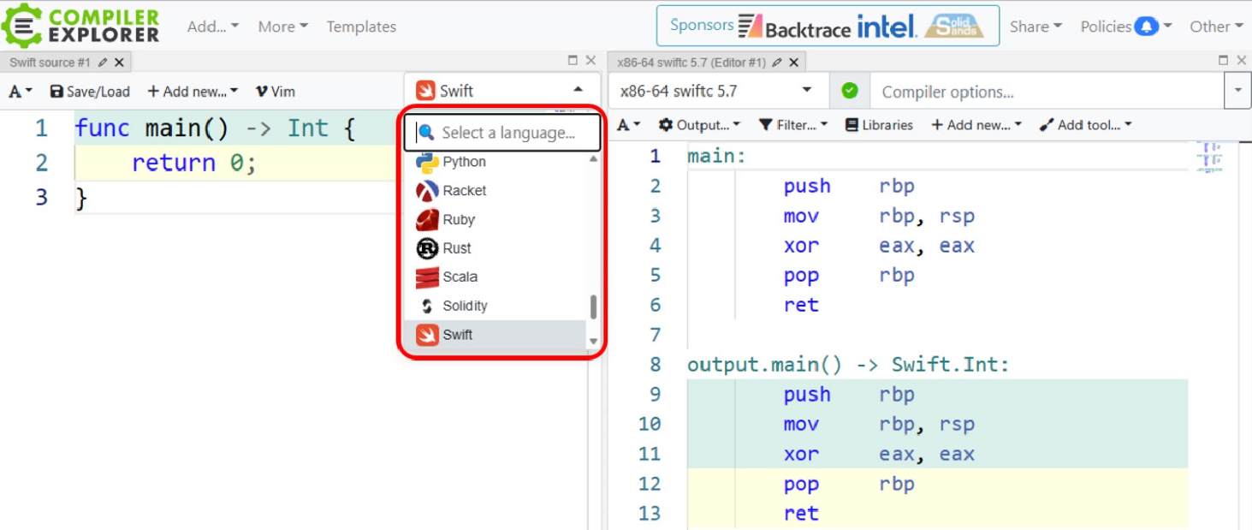Click the Compiler Explorer logo

[81, 26]
